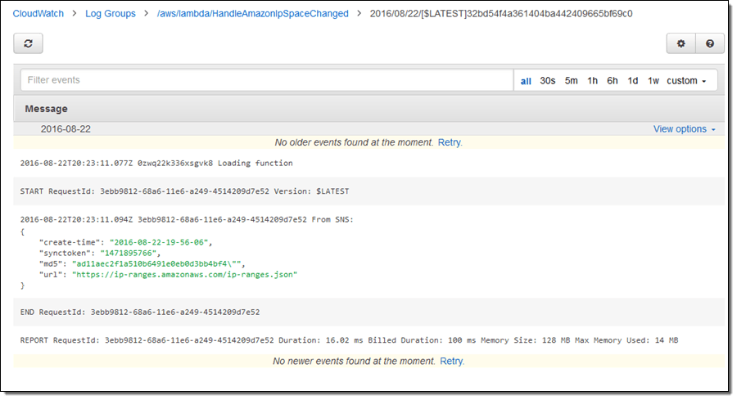Click the "create-time" JSON line
737x400 pixels.
[x=125, y=242]
